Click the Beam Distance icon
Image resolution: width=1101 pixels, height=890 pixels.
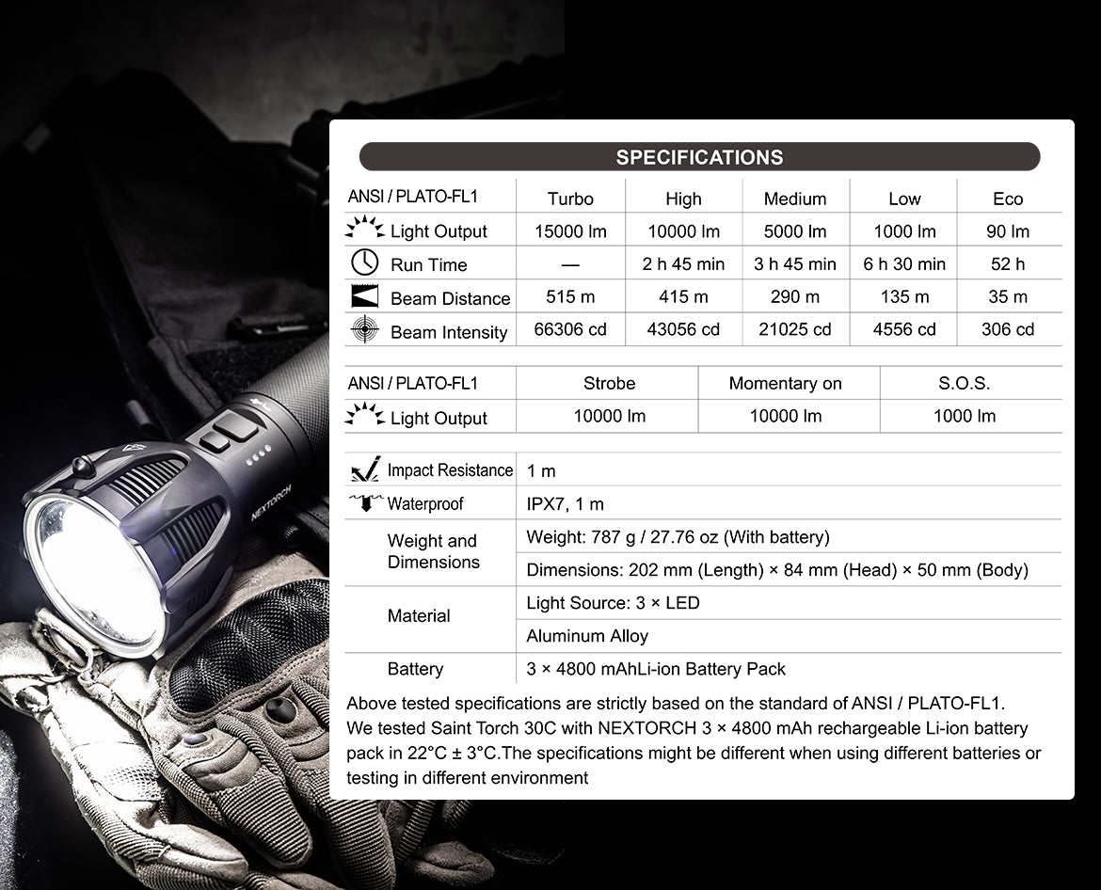(x=364, y=296)
